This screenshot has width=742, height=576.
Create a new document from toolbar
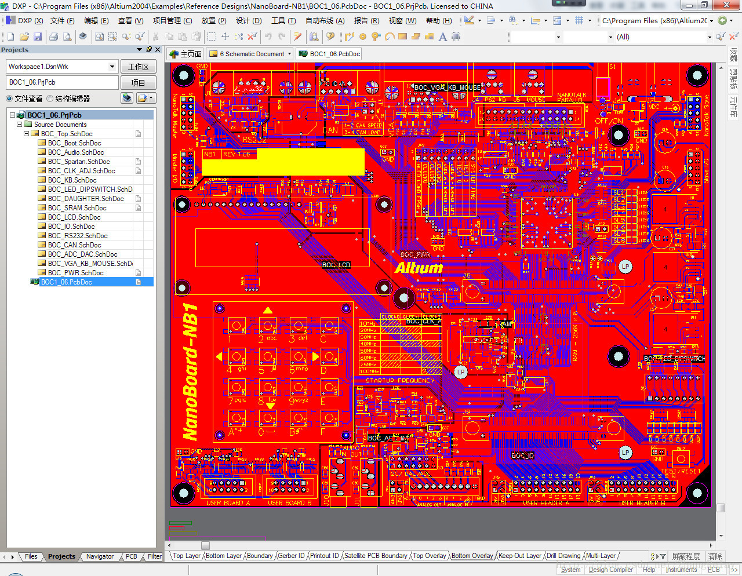[x=10, y=37]
